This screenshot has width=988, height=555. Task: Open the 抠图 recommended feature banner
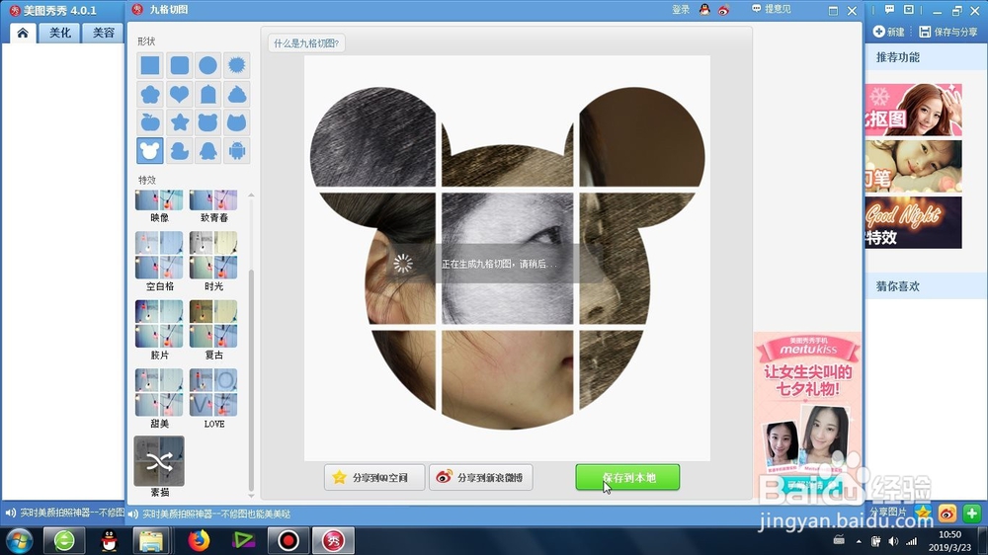(913, 110)
